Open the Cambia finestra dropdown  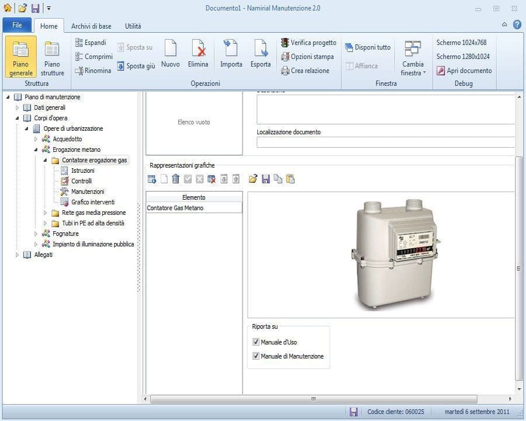pos(413,58)
